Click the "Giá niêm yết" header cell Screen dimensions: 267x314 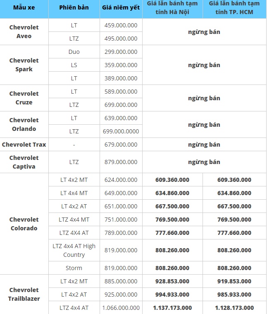pos(121,8)
